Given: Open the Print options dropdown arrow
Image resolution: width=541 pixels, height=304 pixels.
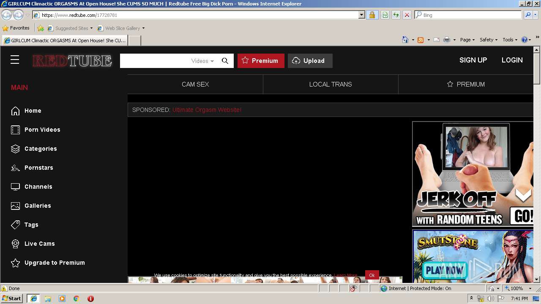Looking at the screenshot, I should 454,40.
